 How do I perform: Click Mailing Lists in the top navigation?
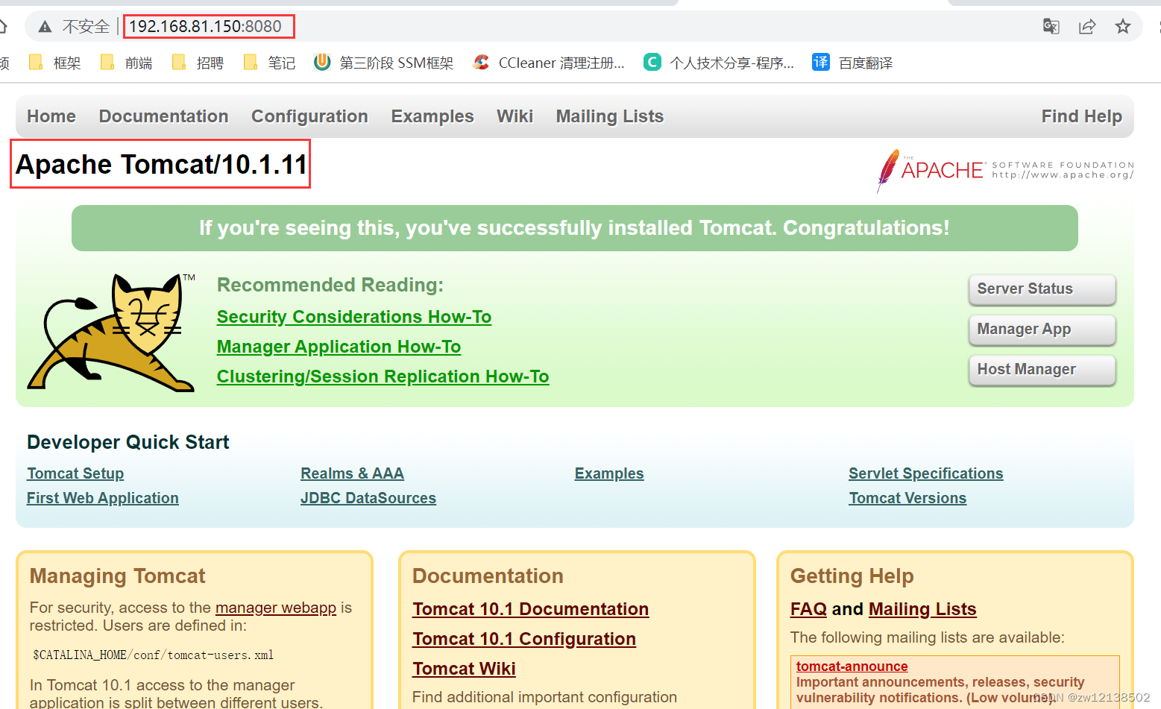(609, 116)
